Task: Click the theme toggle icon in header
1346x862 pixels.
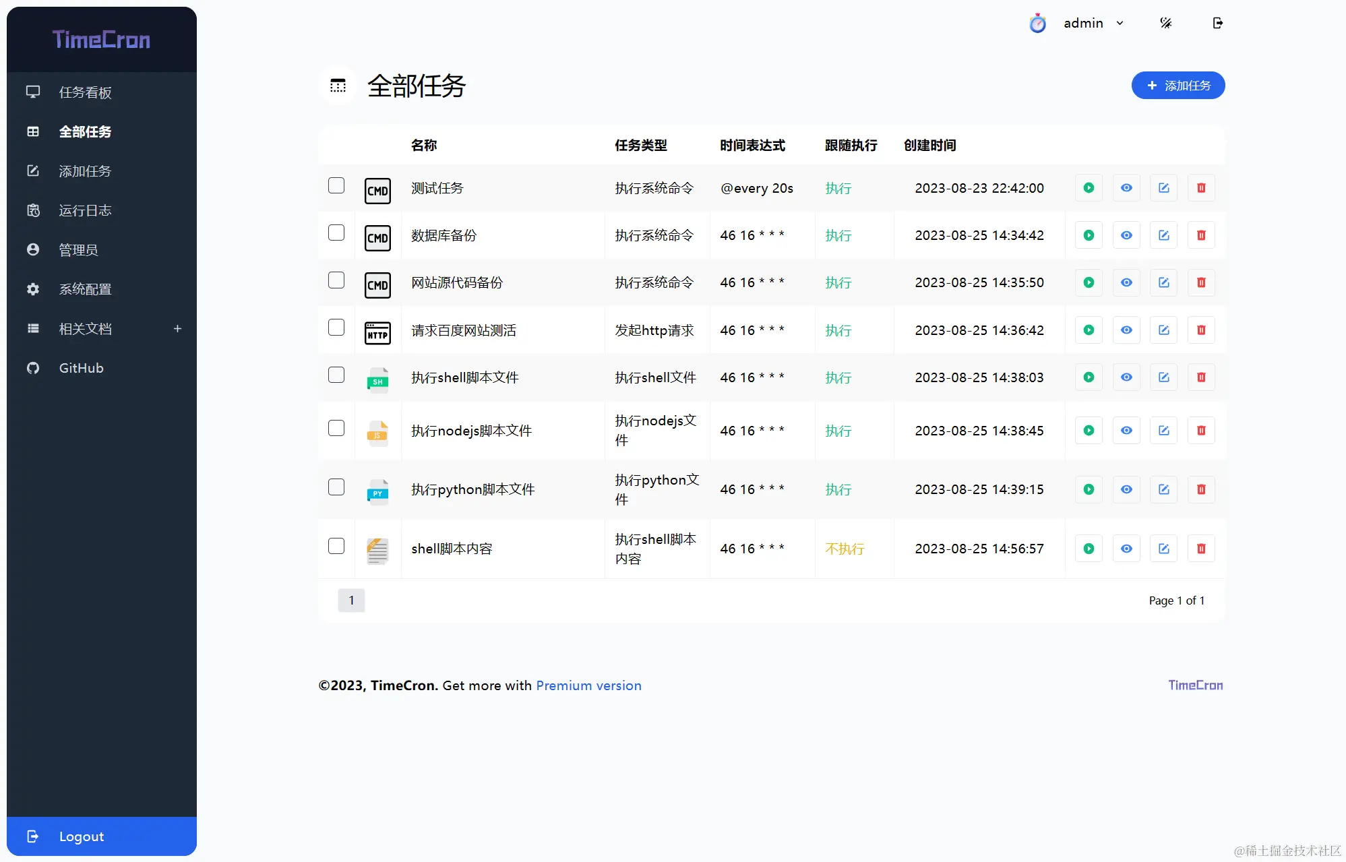Action: [1165, 23]
